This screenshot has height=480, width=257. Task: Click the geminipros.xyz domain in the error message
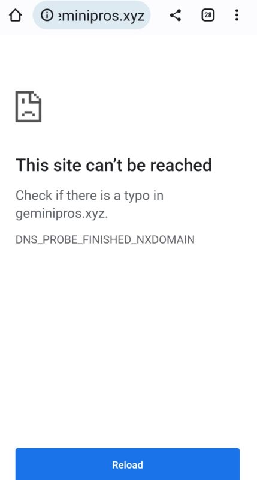61,214
